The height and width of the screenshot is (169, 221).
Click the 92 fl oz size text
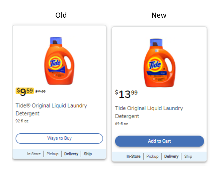point(22,121)
